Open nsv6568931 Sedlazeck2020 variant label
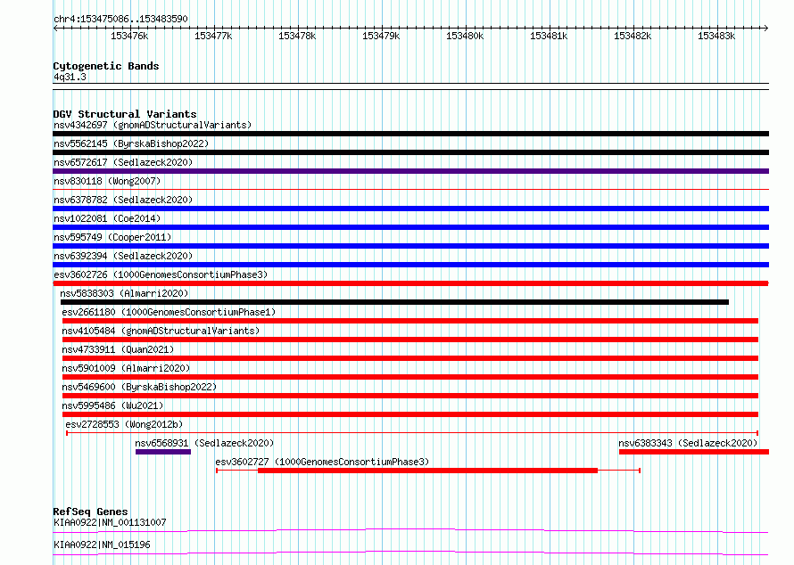Image resolution: width=794 pixels, height=565 pixels. pos(204,443)
